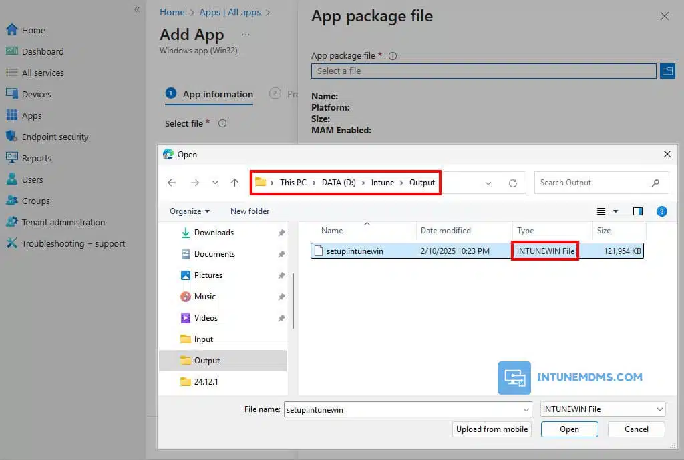Click the Home icon in Intune sidebar
The height and width of the screenshot is (460, 684).
tap(12, 29)
